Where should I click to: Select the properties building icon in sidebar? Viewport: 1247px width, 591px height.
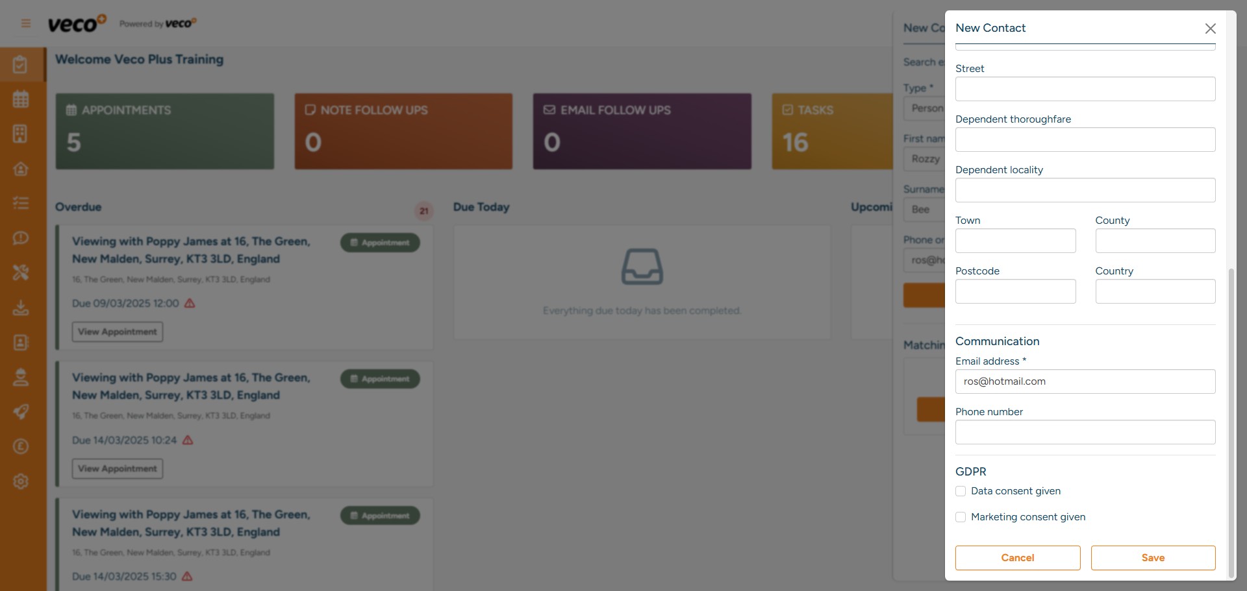[21, 134]
